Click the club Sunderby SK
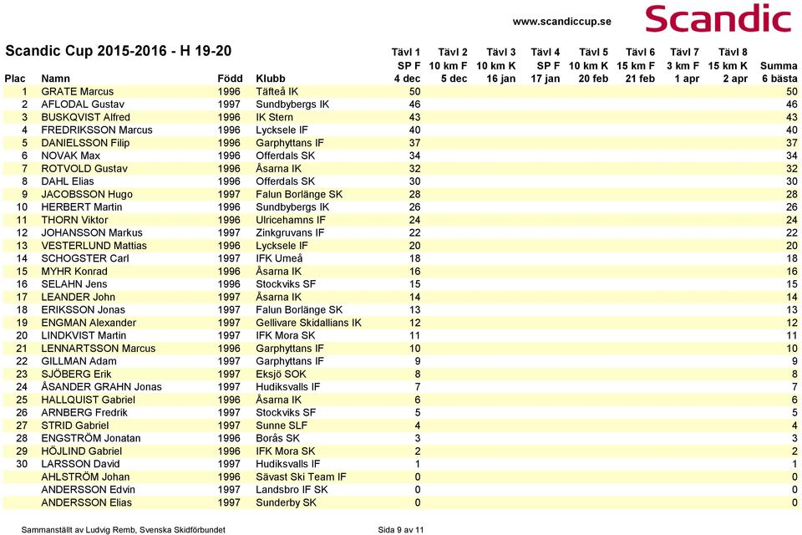This screenshot has width=802, height=535. click(286, 502)
